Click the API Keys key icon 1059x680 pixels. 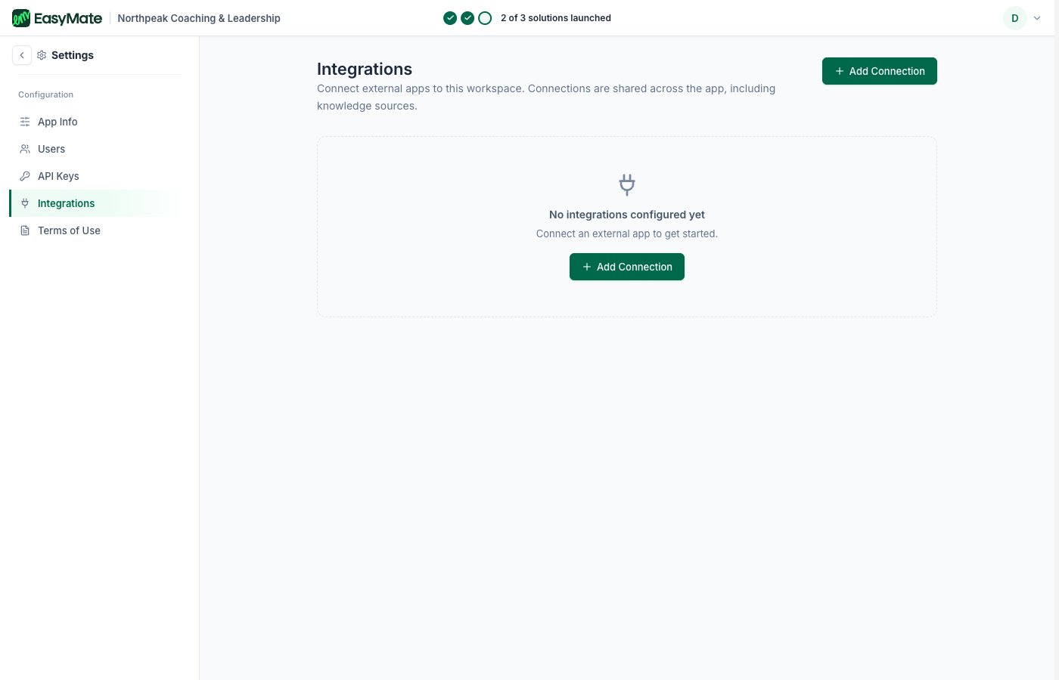tap(25, 176)
